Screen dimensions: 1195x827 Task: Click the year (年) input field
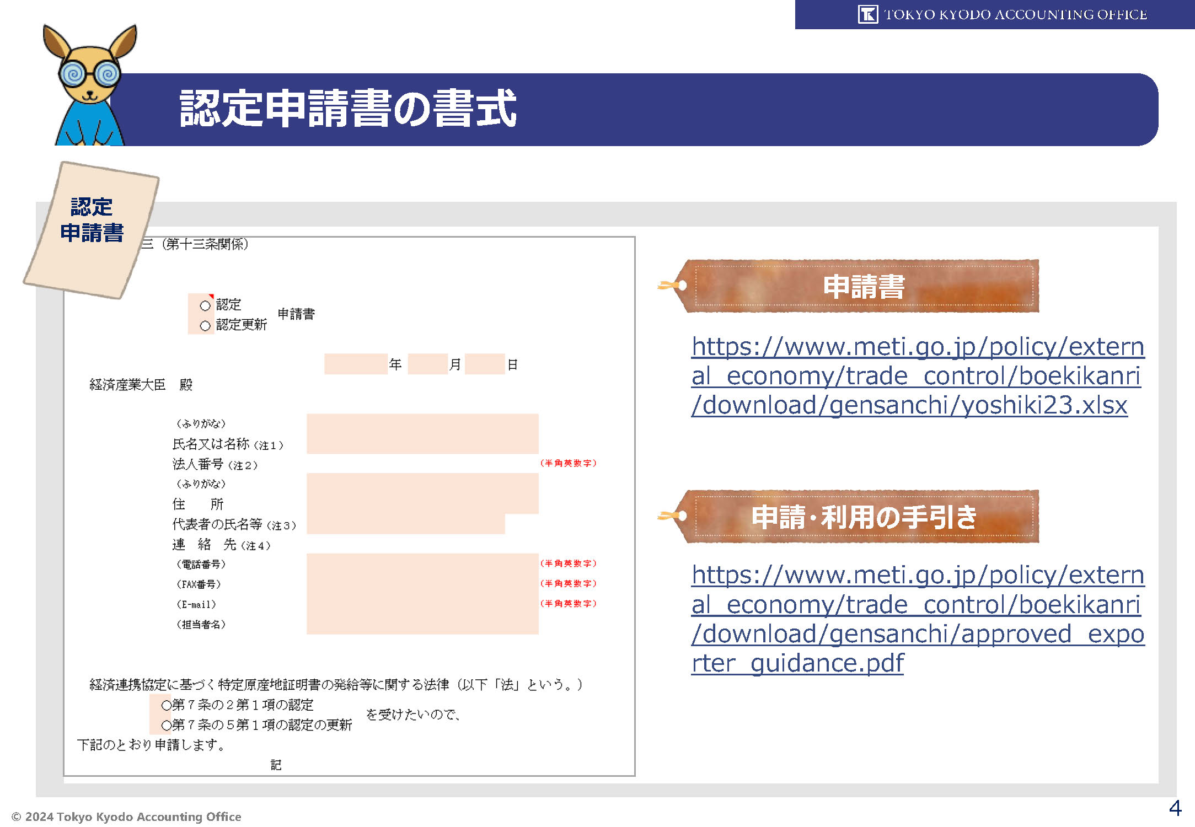[356, 364]
